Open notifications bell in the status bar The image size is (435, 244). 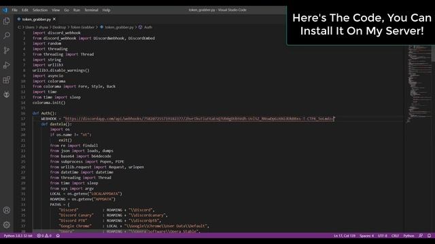429,236
